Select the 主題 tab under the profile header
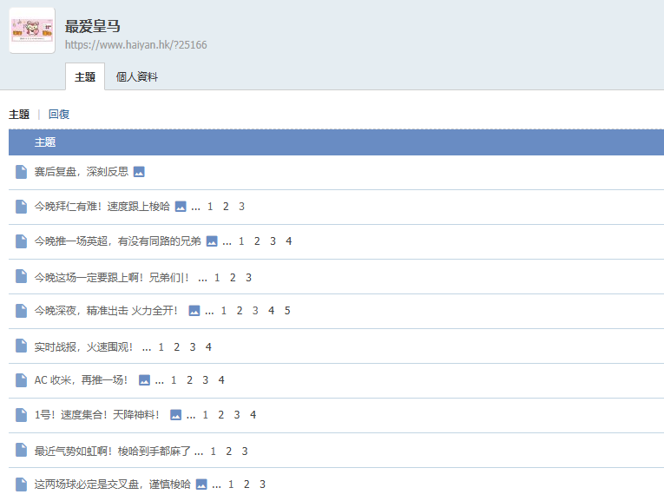 [x=85, y=76]
